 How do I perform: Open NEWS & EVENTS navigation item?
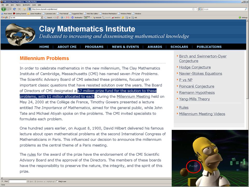tap(126, 47)
